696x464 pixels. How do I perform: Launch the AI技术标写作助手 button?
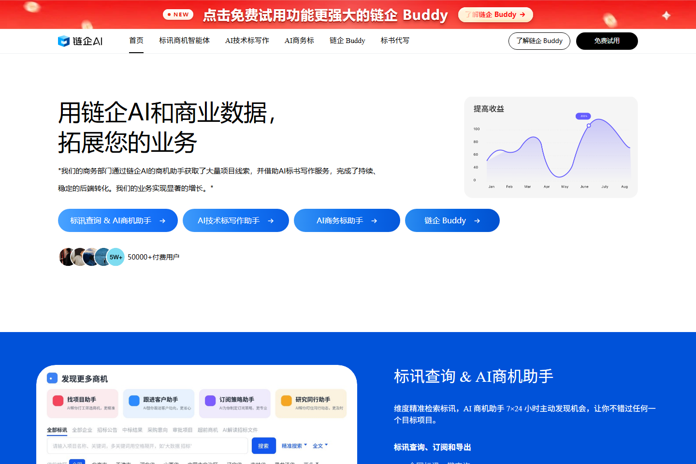point(236,220)
